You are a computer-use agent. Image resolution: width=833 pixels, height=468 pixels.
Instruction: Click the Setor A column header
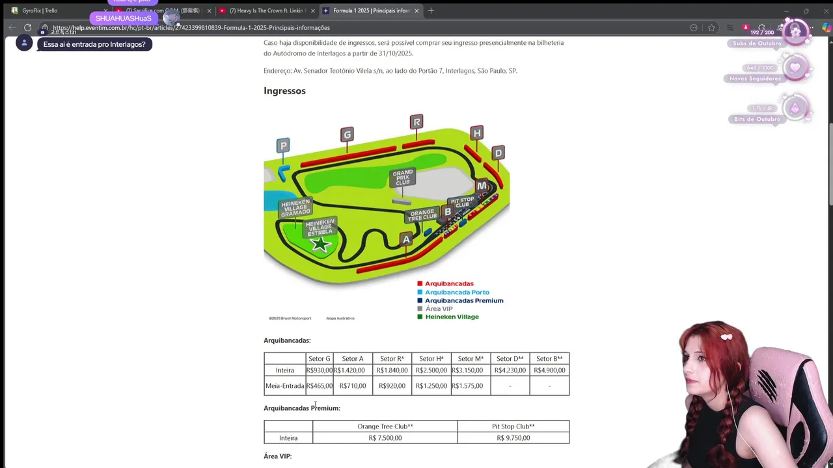click(353, 359)
